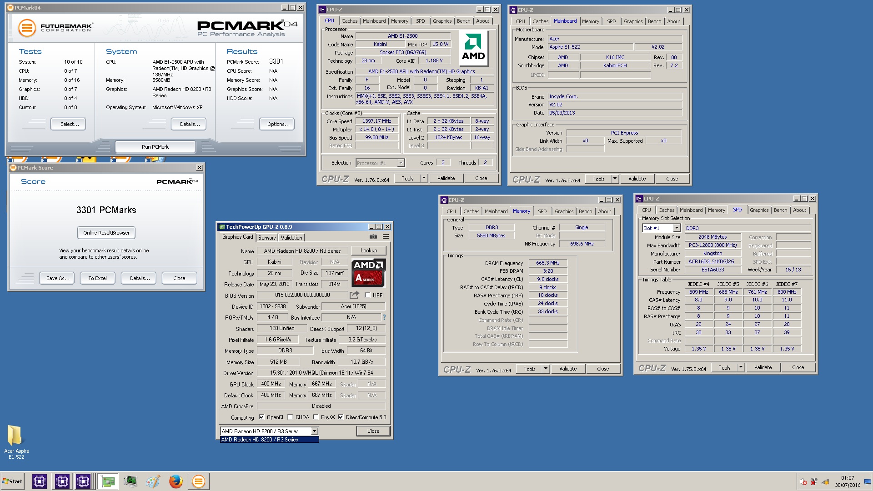Click the Start button
Viewport: 873px width, 491px height.
point(12,481)
